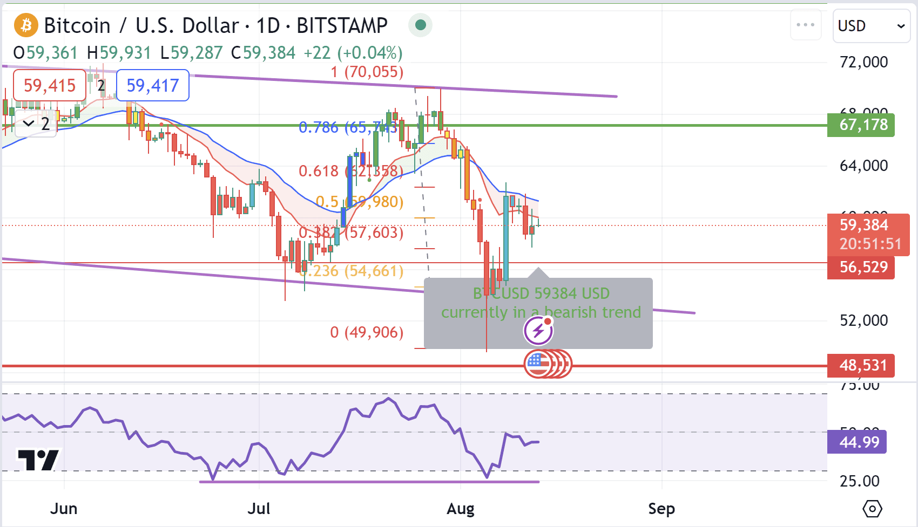Image resolution: width=918 pixels, height=527 pixels.
Task: Click the bearish trend tooltip text
Action: [x=541, y=303]
